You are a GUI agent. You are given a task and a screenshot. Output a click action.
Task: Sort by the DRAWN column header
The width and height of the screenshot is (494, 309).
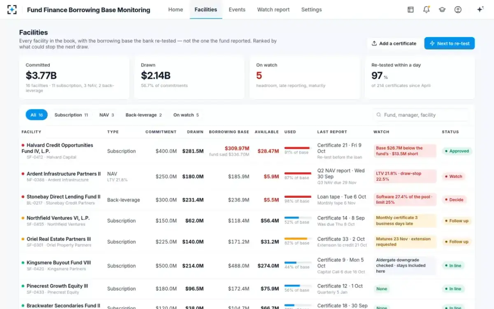(195, 132)
